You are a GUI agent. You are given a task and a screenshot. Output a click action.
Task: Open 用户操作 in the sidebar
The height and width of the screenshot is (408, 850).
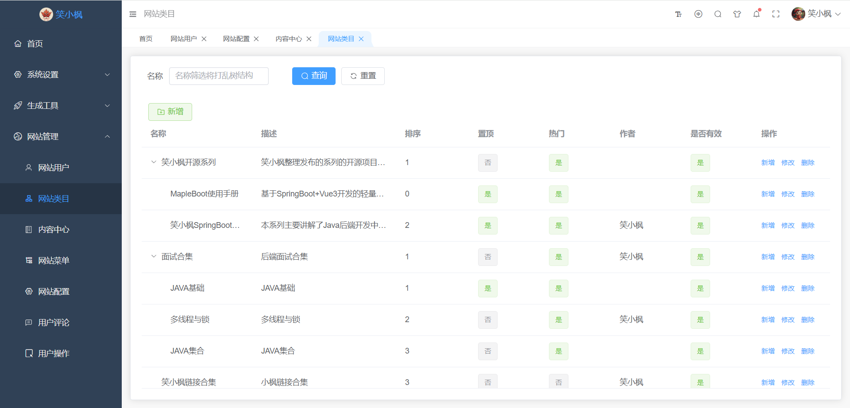tap(61, 353)
